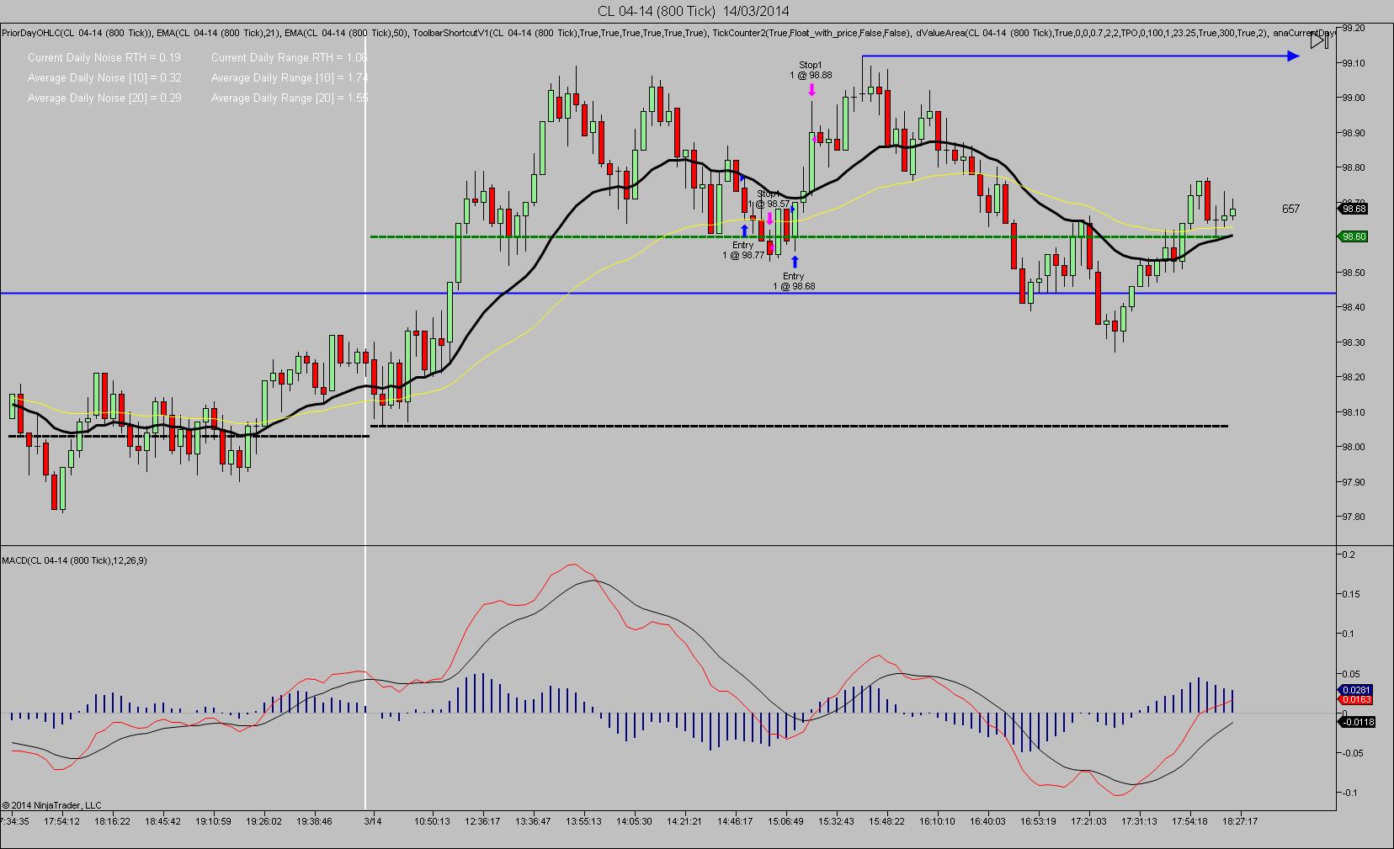
Task: Click the 14:21:21 time axis label
Action: click(684, 821)
